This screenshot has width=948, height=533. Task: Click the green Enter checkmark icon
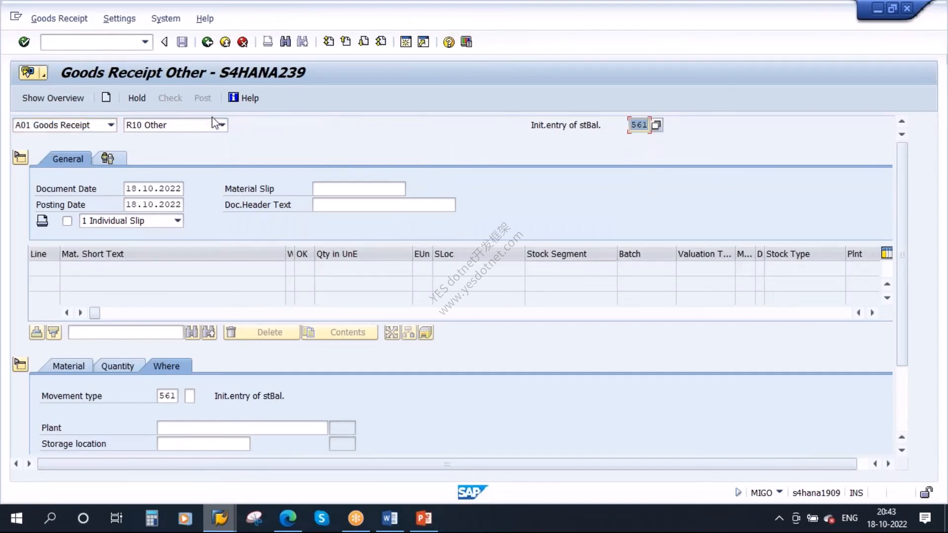coord(24,42)
